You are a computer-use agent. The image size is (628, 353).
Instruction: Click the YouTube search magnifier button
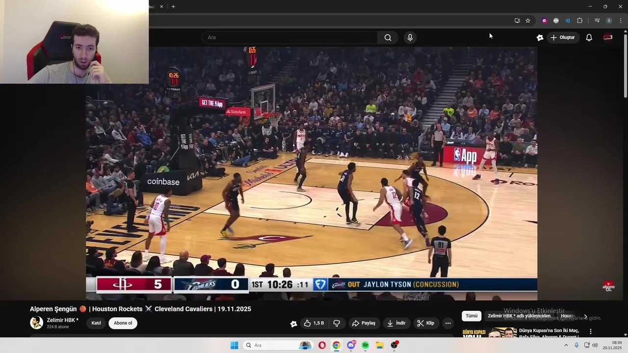tap(388, 37)
